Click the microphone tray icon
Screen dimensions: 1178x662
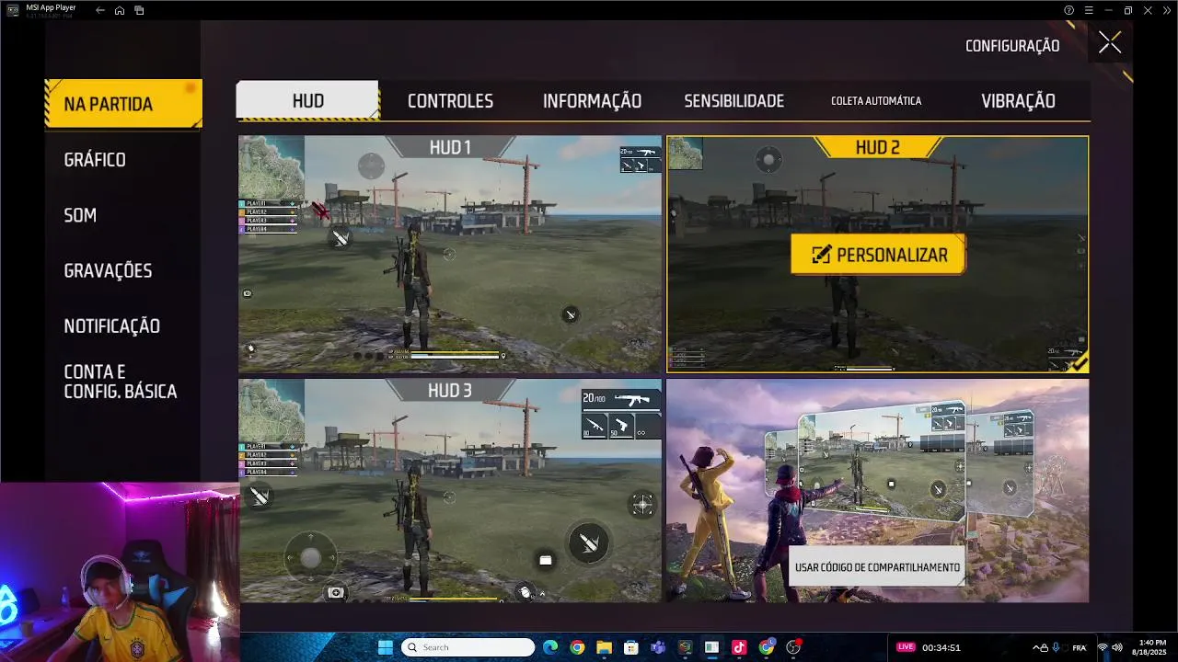point(1057,647)
